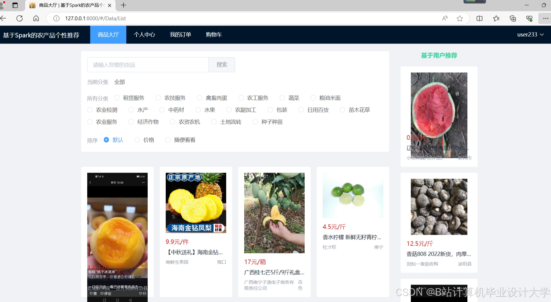
Task: Select the 蔬菜 category radio button
Action: (282, 98)
